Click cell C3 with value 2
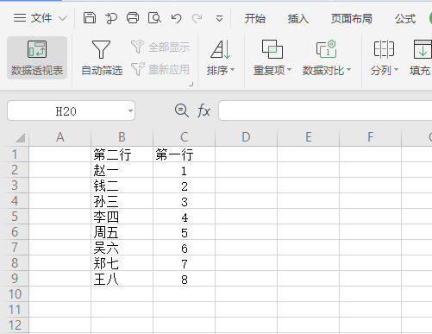This screenshot has height=334, width=432. (x=184, y=186)
